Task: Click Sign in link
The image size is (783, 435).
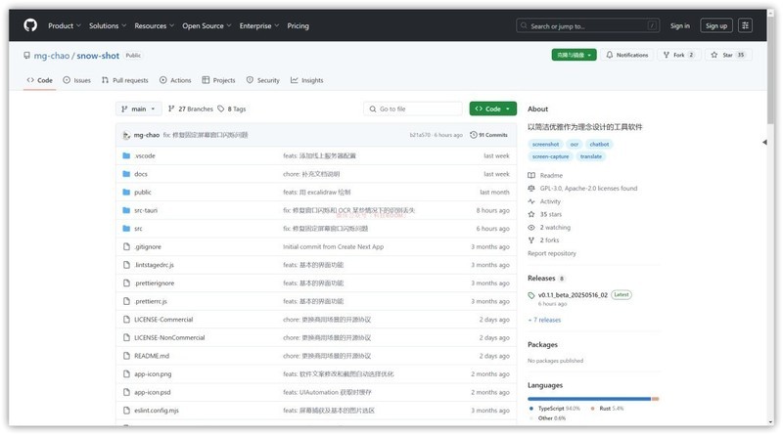Action: (679, 26)
